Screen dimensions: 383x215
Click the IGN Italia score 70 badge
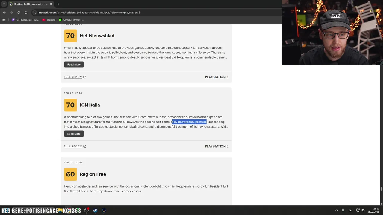coord(70,105)
